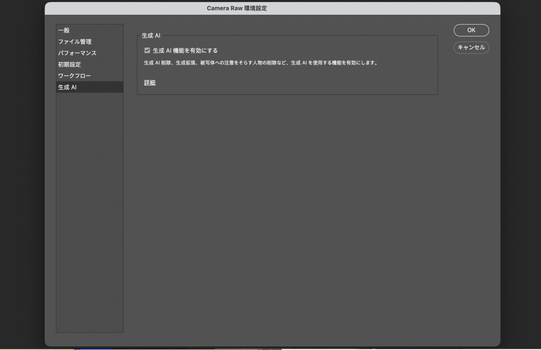The image size is (541, 350).
Task: Click the Camera Raw 環境設定 title bar
Action: point(272,8)
